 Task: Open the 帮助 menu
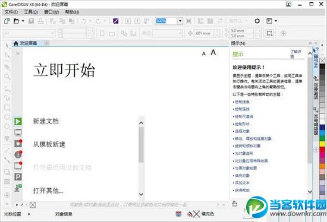(x=72, y=12)
